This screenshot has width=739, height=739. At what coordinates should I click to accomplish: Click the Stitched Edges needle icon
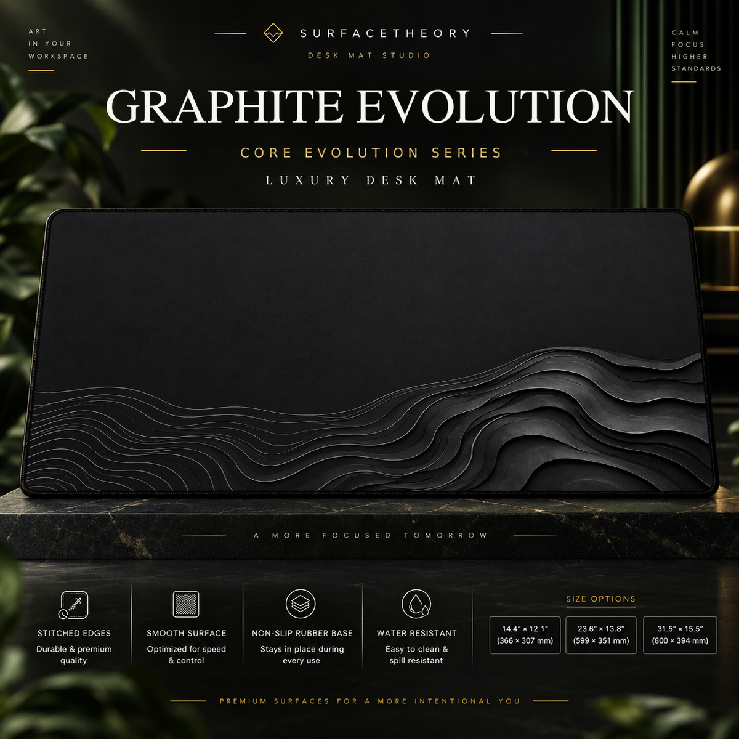point(74,605)
